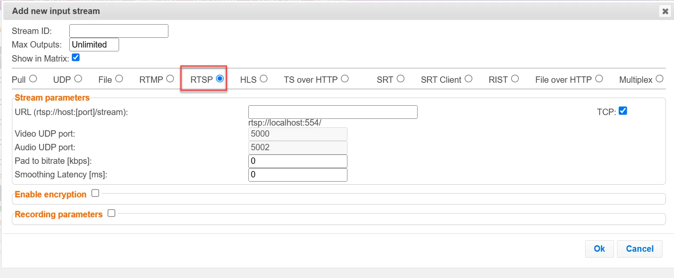
Task: Pick the File over HTTP option
Action: click(x=599, y=79)
